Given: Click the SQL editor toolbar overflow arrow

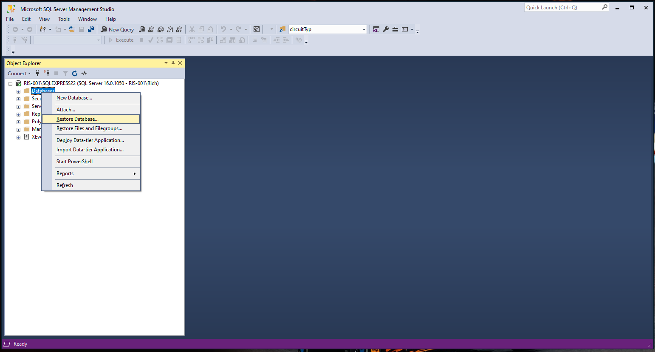Looking at the screenshot, I should pyautogui.click(x=306, y=42).
